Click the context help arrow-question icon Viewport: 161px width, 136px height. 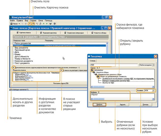tap(51, 24)
